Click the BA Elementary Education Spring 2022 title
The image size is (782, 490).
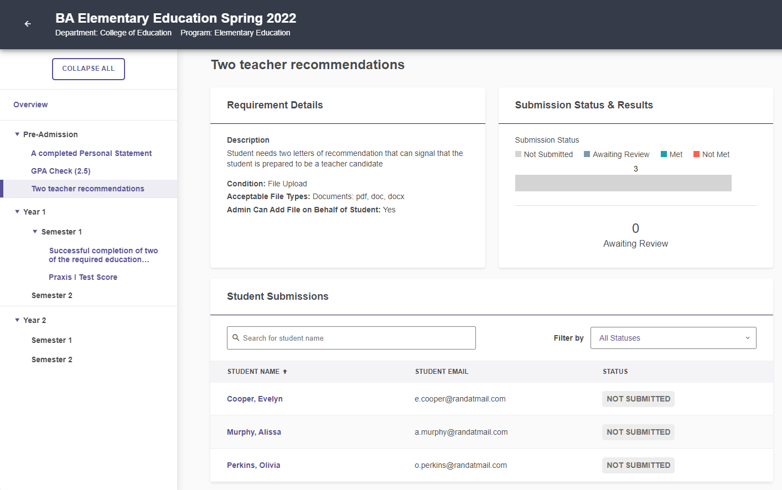[x=176, y=18]
